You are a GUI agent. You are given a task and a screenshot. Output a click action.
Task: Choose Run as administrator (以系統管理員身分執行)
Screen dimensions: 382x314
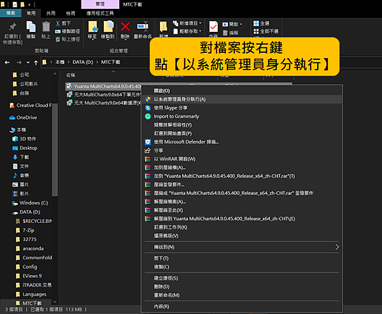tap(242, 99)
